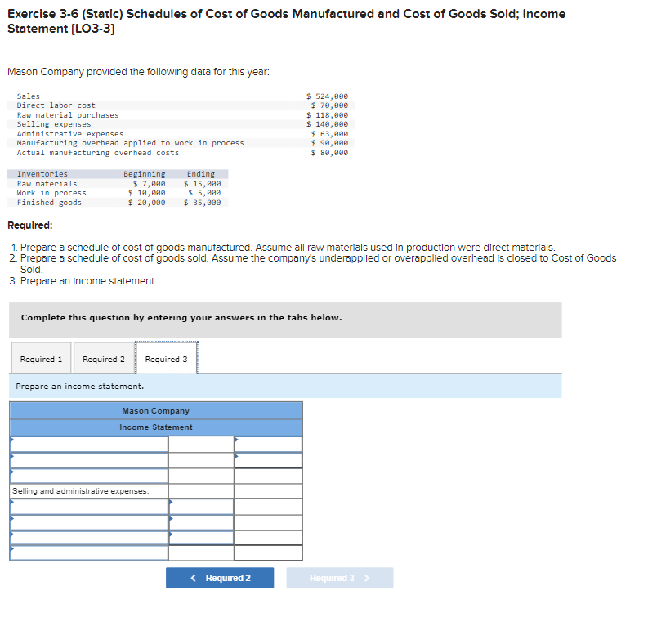The height and width of the screenshot is (635, 648).
Task: Click the Mason Company table header
Action: [x=156, y=410]
